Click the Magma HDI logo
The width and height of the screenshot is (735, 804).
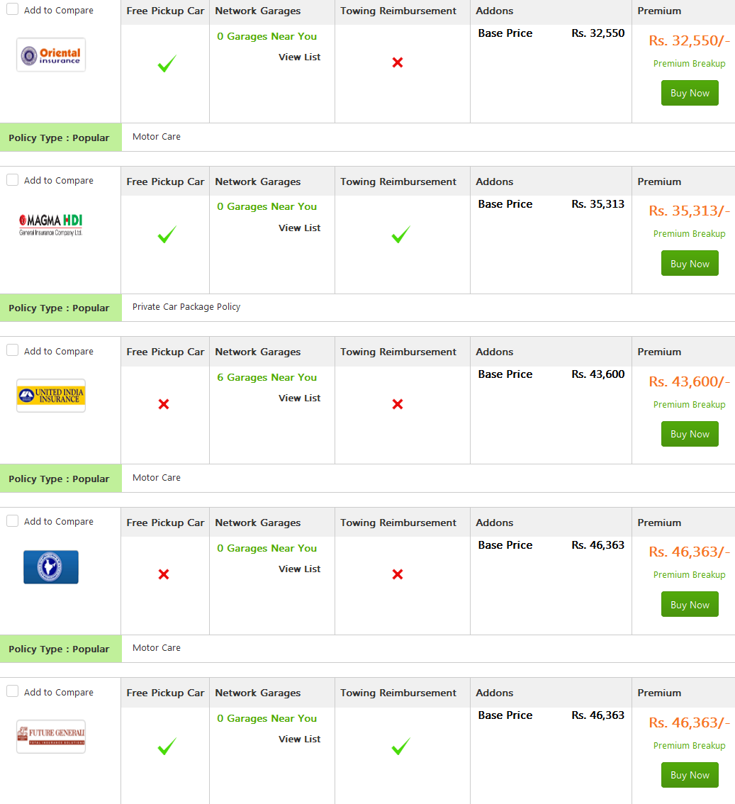coord(51,225)
